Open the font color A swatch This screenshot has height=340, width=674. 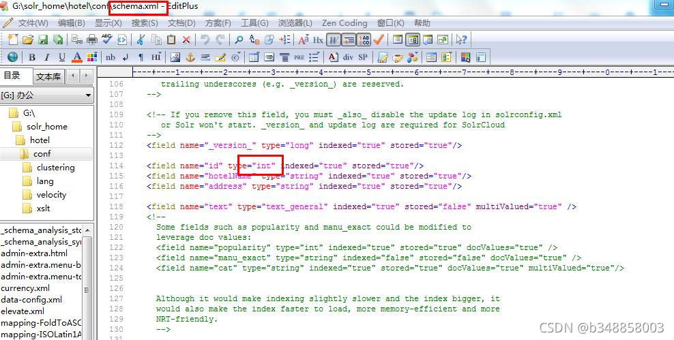[x=77, y=57]
